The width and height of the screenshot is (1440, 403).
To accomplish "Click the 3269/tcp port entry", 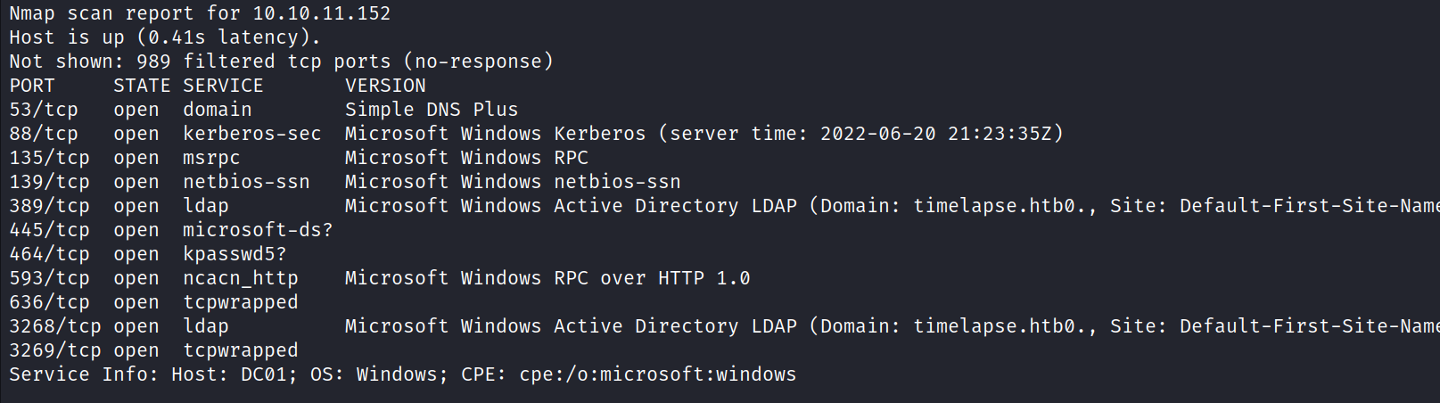I will click(x=55, y=350).
